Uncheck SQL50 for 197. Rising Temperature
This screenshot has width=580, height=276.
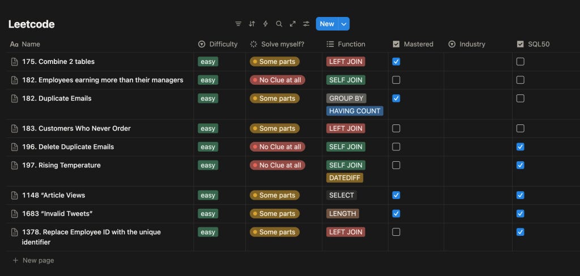point(521,166)
